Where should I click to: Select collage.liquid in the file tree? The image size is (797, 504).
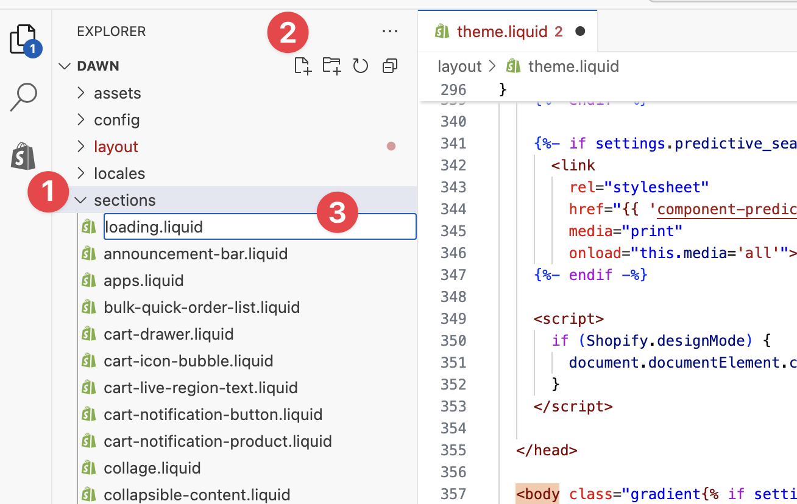pyautogui.click(x=152, y=468)
